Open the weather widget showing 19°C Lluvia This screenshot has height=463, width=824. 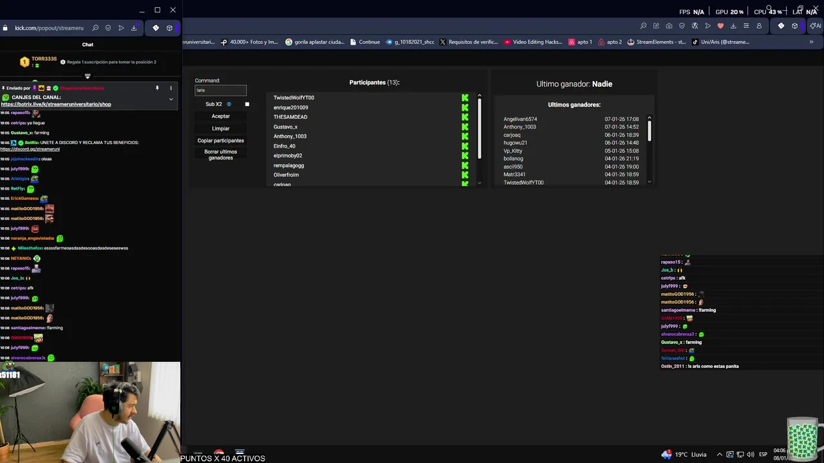coord(683,454)
